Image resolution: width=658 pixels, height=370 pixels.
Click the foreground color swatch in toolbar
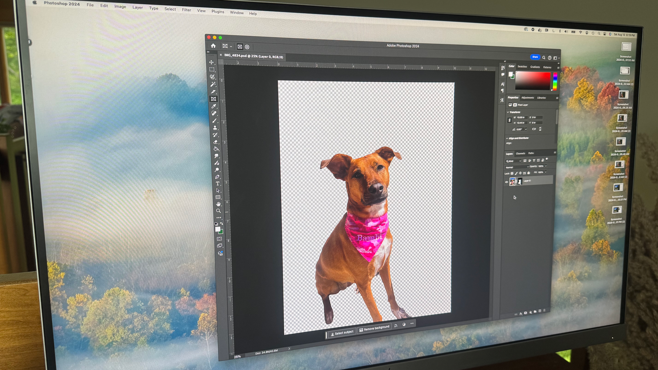[x=218, y=229]
